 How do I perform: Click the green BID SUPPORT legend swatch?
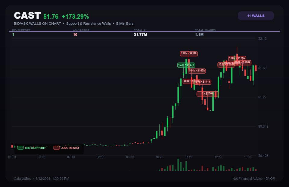click(20, 148)
